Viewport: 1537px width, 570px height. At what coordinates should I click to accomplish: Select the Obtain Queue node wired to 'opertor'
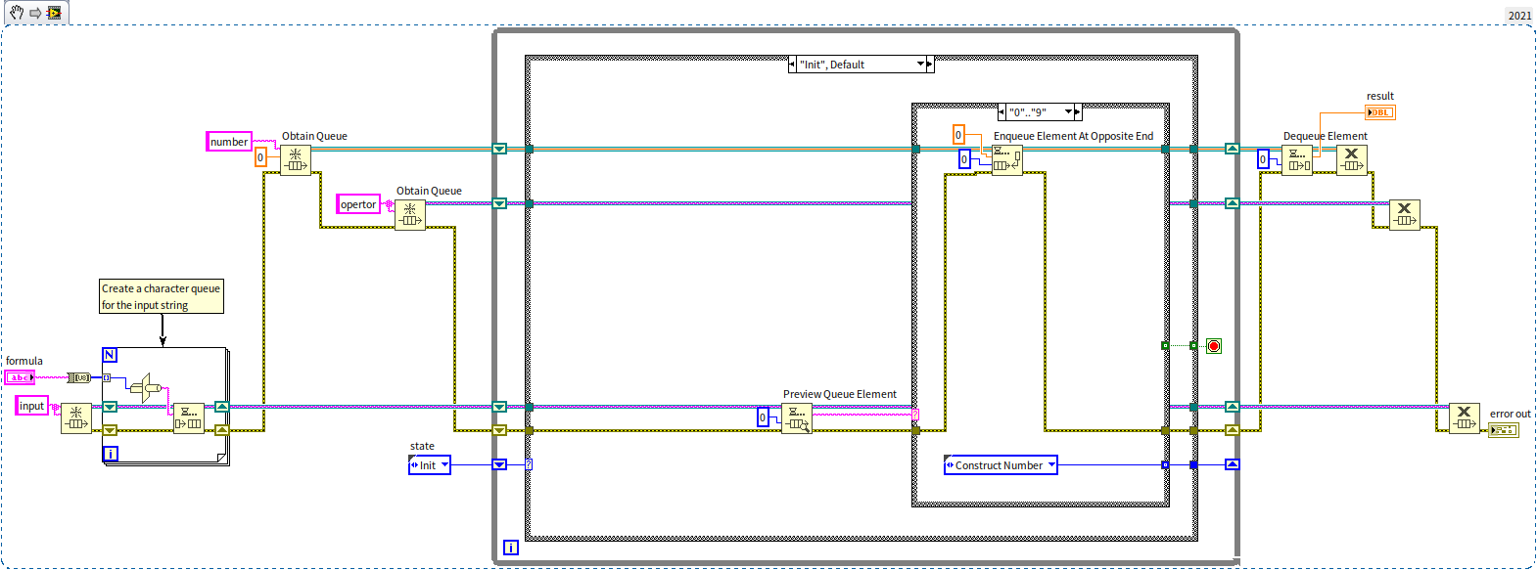coord(410,215)
